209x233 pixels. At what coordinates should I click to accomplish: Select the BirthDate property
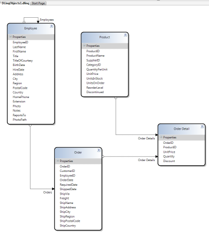pyautogui.click(x=19, y=65)
